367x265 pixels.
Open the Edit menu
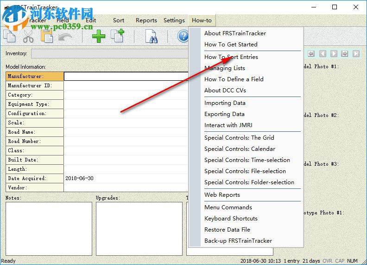(91, 20)
